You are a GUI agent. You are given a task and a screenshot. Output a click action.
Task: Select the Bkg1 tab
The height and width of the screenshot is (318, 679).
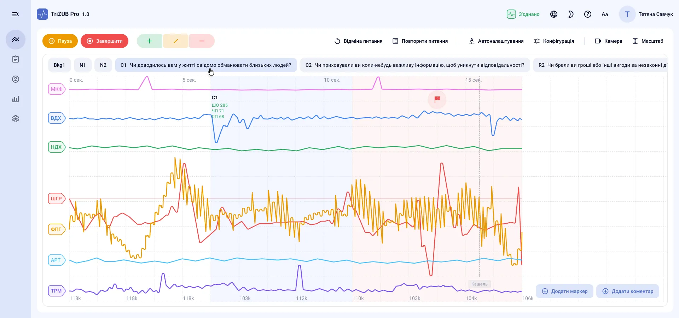[59, 65]
